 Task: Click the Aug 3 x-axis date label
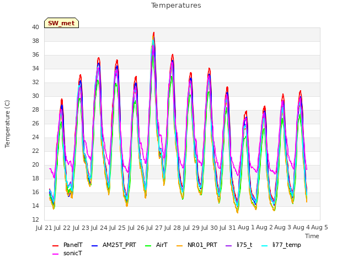pos(283,228)
